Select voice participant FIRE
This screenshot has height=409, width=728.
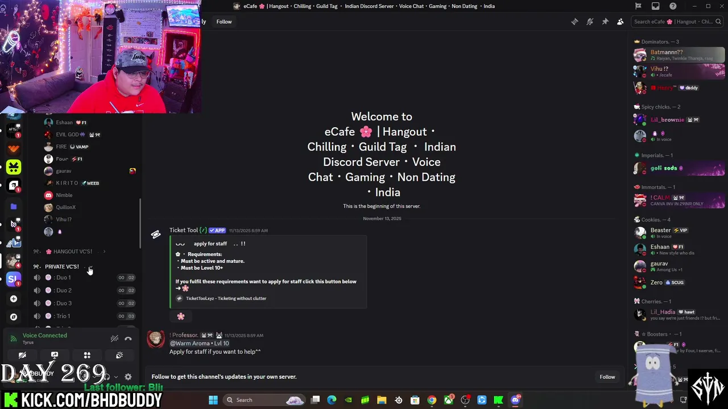pyautogui.click(x=89, y=147)
